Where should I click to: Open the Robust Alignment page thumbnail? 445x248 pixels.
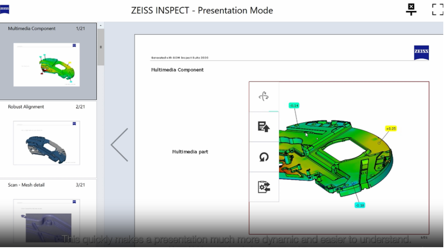(x=47, y=143)
